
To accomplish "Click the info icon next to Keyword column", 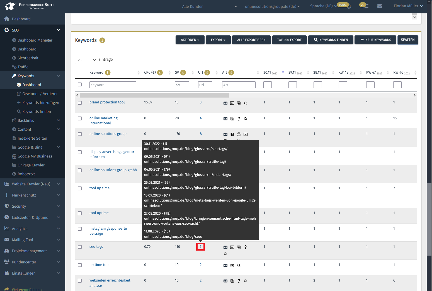I will 108,72.
